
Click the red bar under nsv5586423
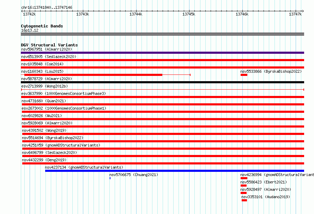point(243,186)
